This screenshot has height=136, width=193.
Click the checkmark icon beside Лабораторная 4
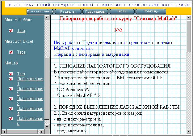pyautogui.click(x=11, y=108)
